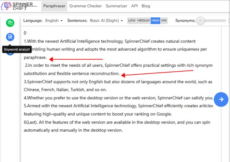Click sentence 2 text 'substitution and flexible sentence reconstruction.'
The image size is (230, 162).
(x=72, y=73)
